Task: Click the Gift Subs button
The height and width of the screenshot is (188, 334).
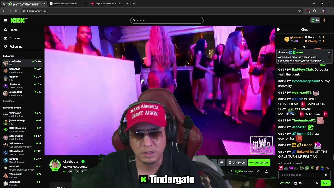Action: pos(237,163)
